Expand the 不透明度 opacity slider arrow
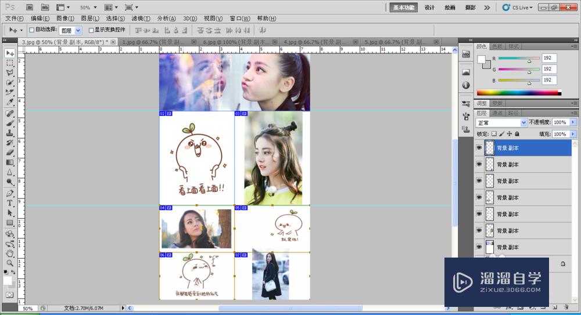The image size is (581, 315). coord(573,123)
